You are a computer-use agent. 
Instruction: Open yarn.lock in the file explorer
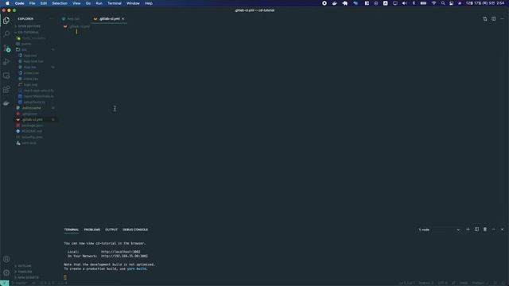[x=29, y=143]
